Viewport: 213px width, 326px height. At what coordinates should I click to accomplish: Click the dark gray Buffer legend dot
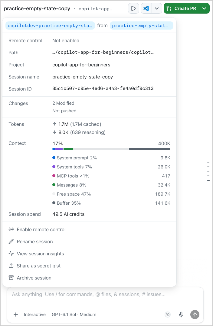[x=54, y=203]
